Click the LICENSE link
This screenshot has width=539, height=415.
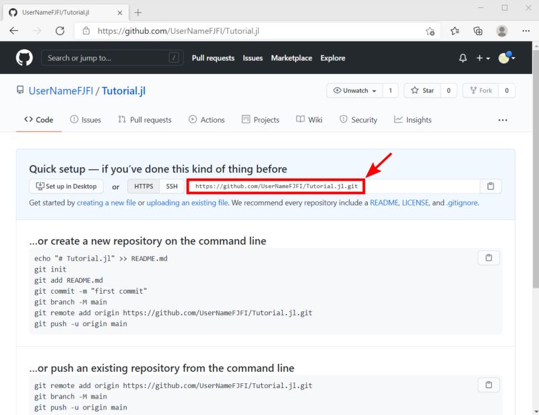[x=416, y=203]
